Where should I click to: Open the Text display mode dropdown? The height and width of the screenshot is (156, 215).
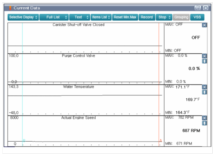coord(80,17)
